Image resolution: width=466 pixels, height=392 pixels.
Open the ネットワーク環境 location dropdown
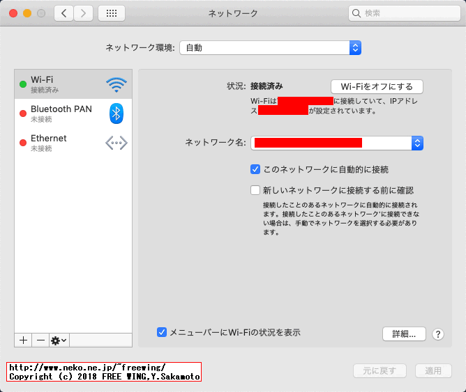271,48
